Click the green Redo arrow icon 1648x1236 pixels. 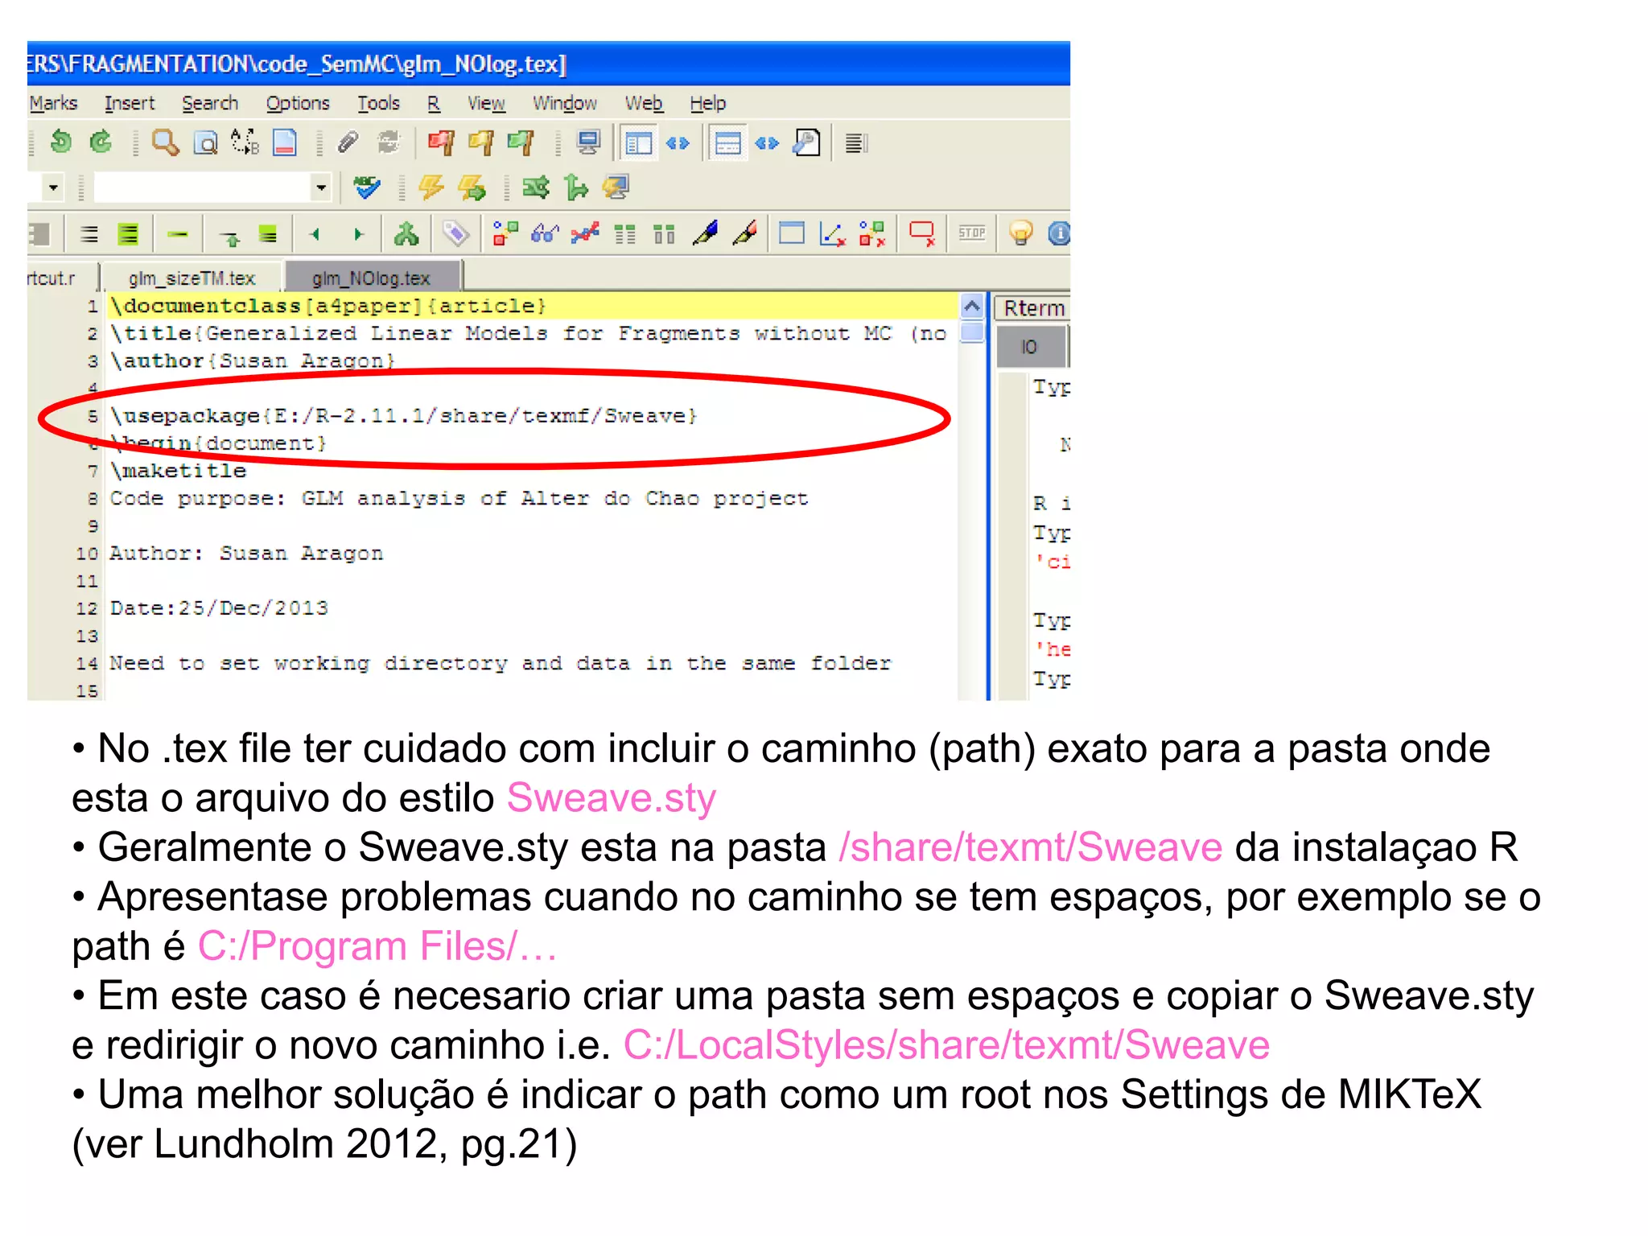coord(101,142)
